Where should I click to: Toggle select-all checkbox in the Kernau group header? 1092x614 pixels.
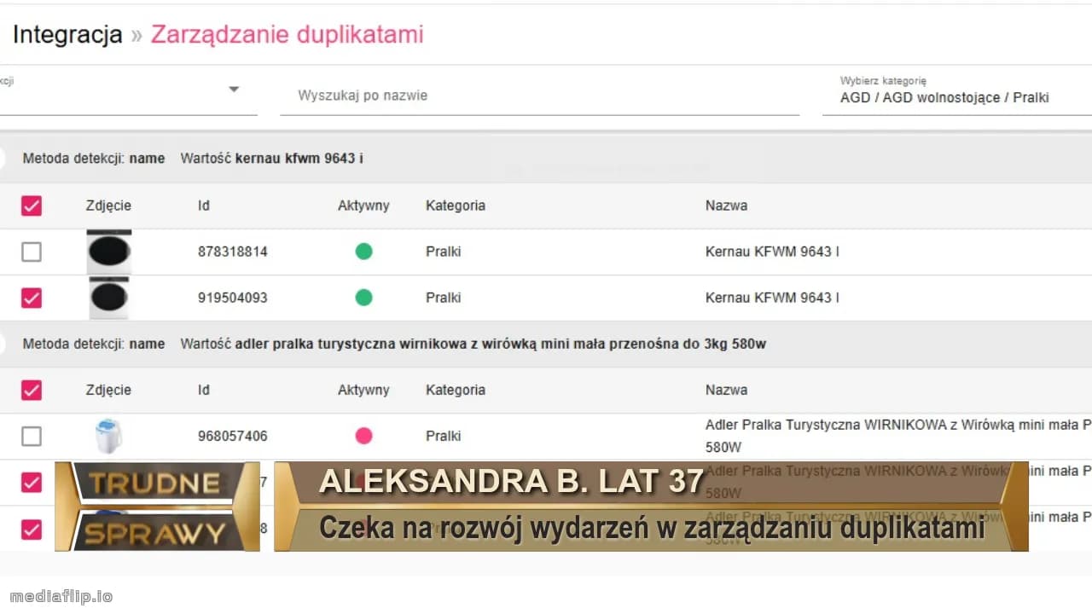(x=32, y=206)
